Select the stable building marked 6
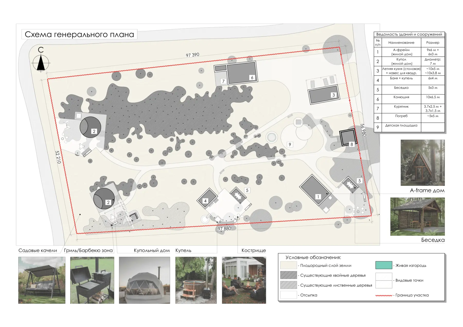Viewport: 463px width, 327px height. coord(242,73)
